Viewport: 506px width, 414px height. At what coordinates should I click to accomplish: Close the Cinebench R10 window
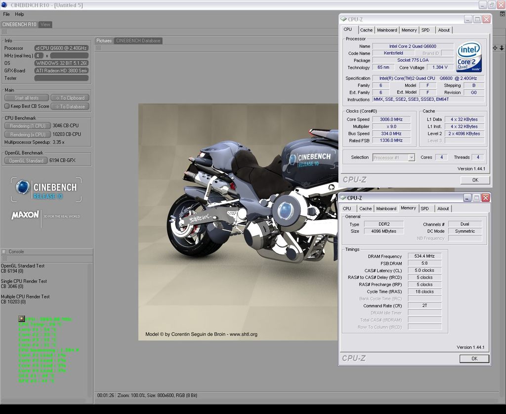(501, 5)
